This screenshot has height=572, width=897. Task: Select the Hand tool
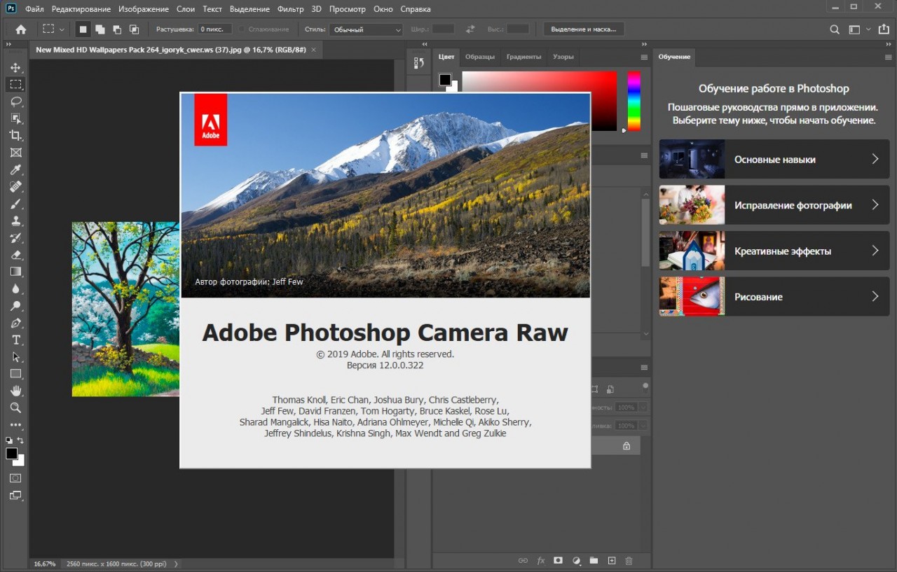pos(15,391)
